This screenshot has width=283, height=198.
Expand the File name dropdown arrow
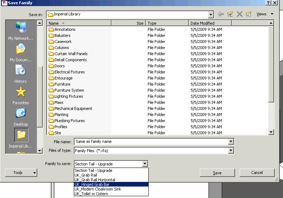click(231, 141)
